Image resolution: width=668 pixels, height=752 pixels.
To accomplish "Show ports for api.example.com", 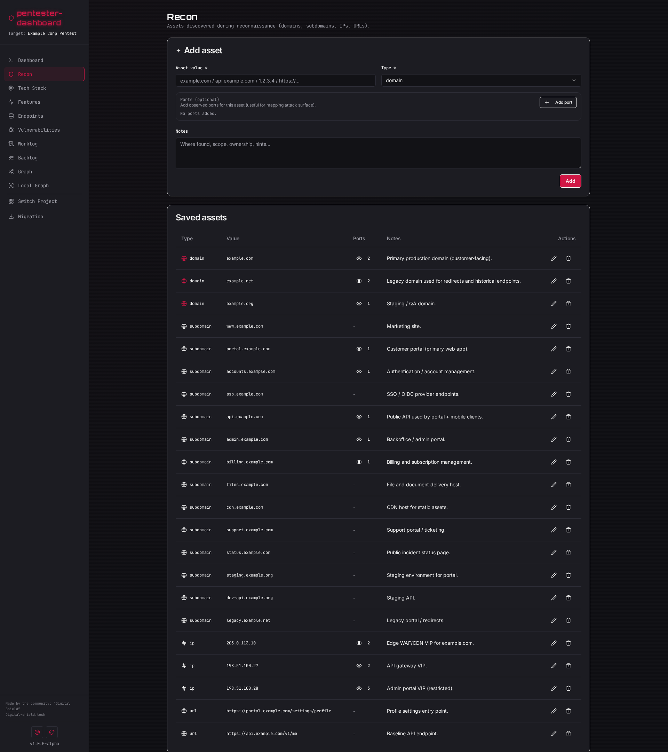I will click(x=359, y=416).
